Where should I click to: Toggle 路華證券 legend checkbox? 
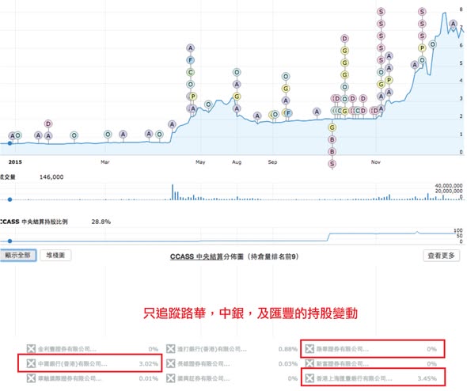point(309,349)
